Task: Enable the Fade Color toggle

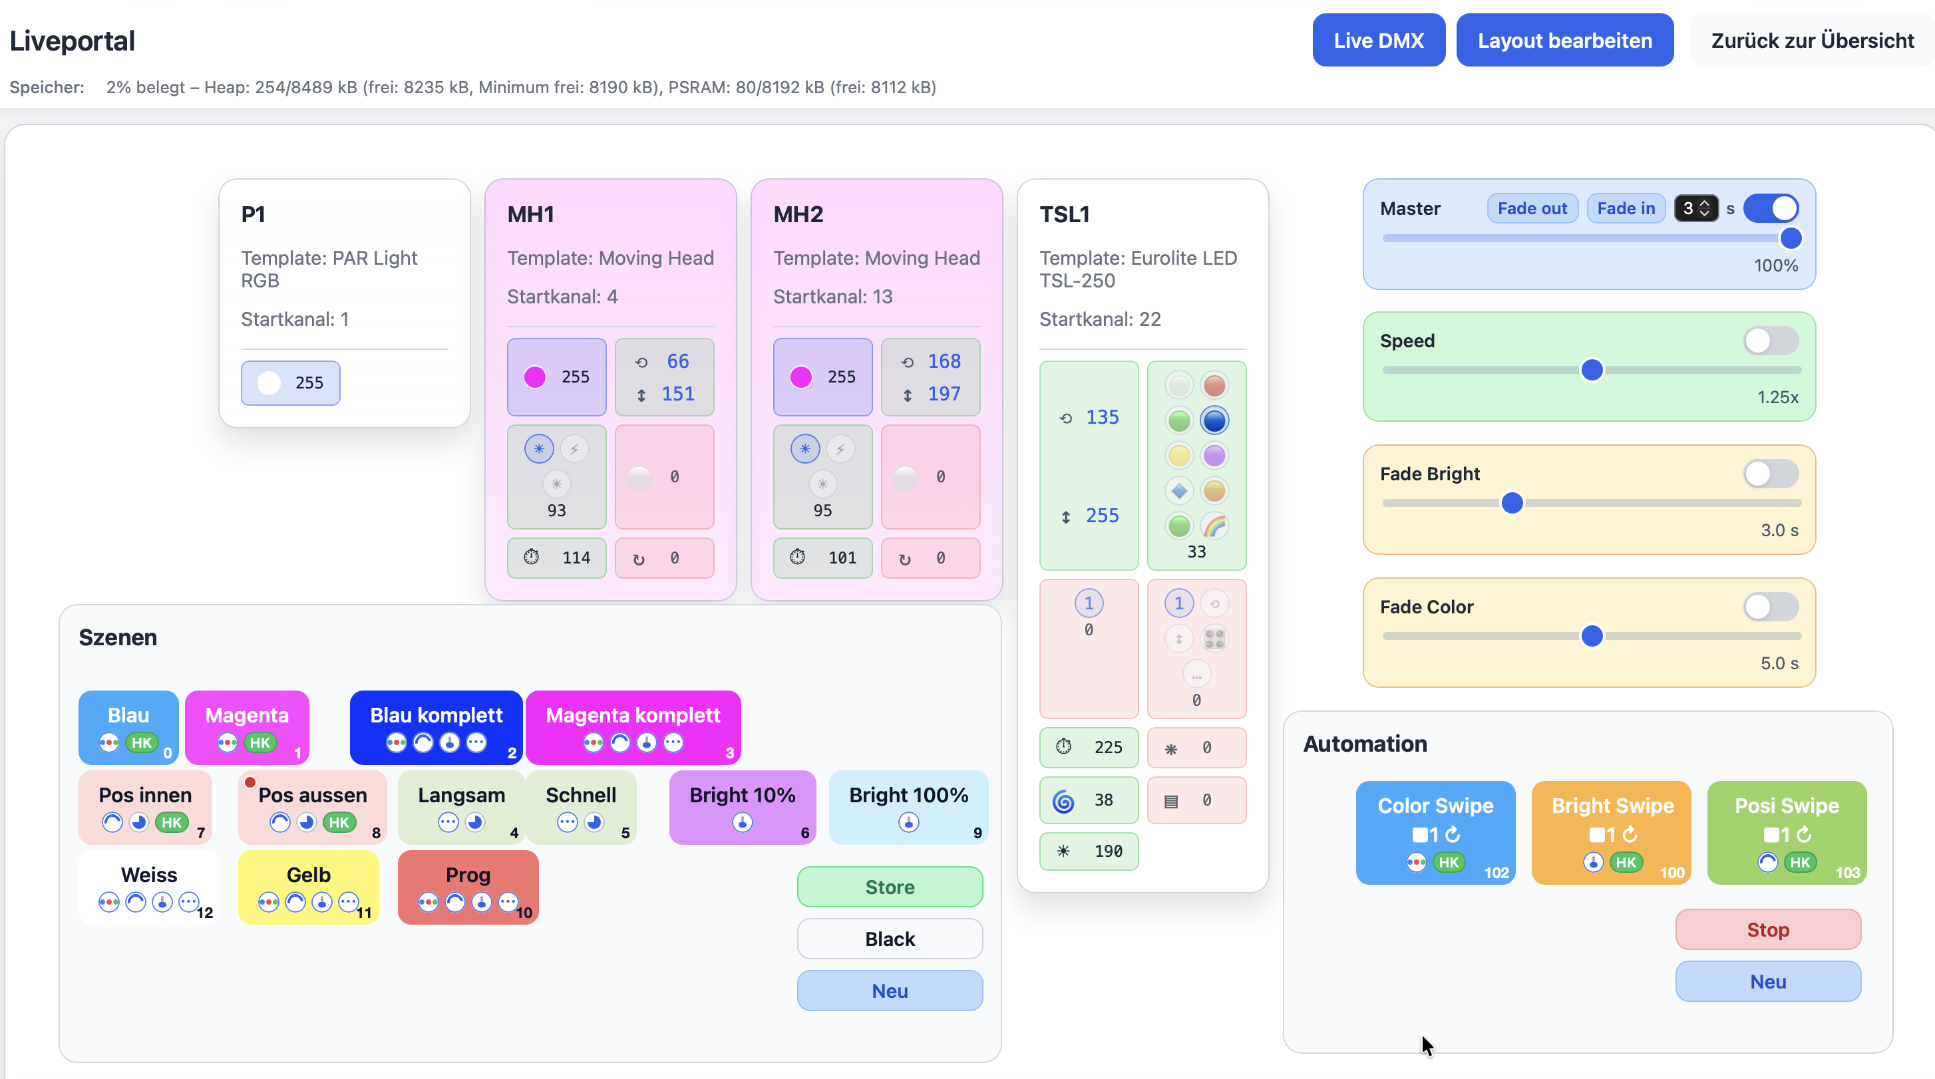Action: pyautogui.click(x=1771, y=607)
